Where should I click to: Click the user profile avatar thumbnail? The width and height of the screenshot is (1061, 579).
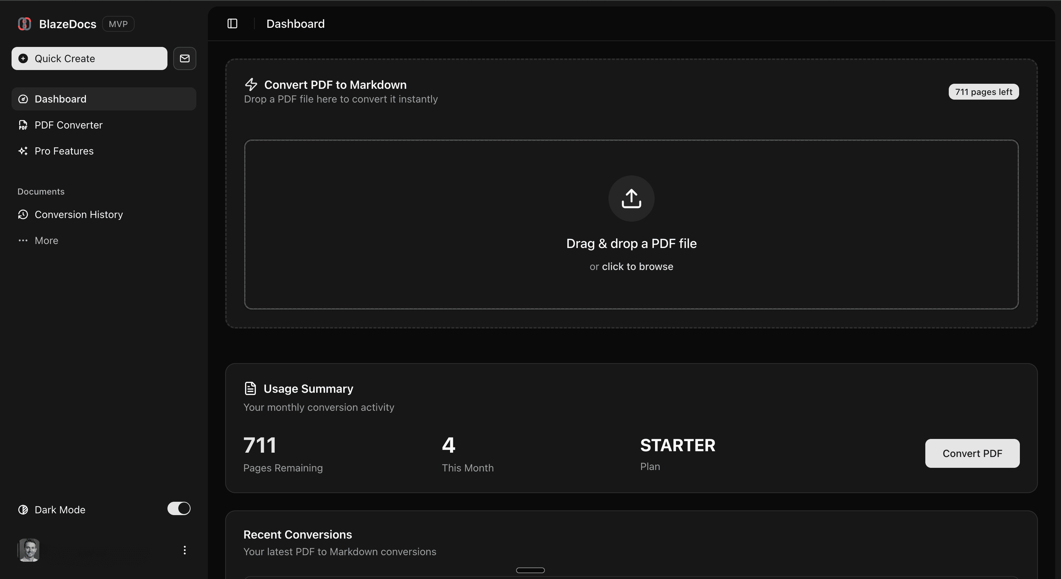(29, 550)
